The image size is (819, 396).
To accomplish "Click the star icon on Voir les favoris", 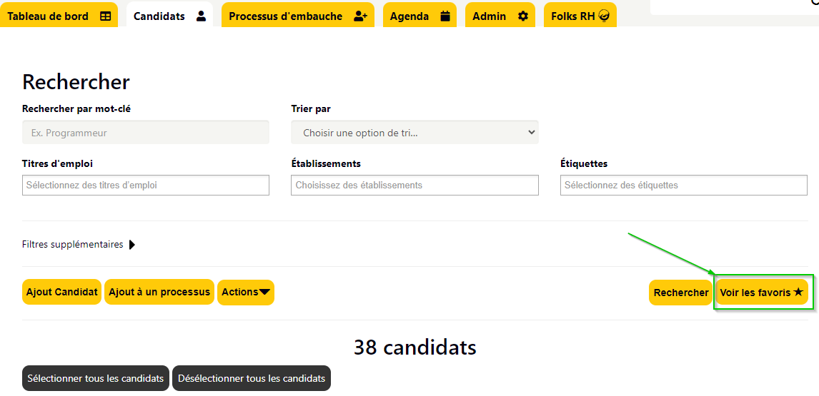I will pyautogui.click(x=798, y=292).
